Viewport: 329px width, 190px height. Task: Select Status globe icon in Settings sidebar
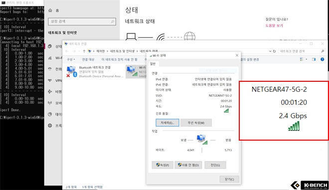tap(50, 46)
